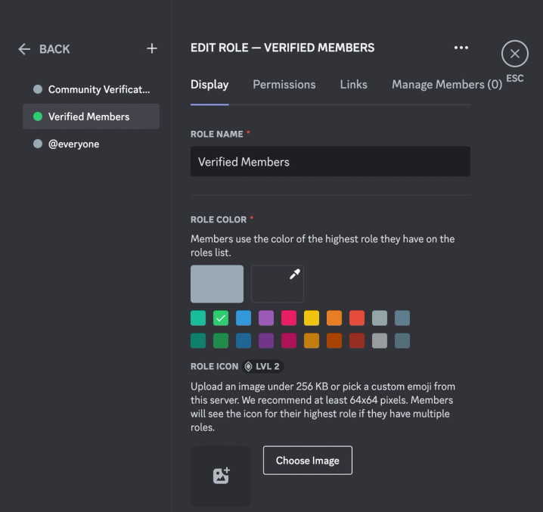Select the @everyone role
The width and height of the screenshot is (543, 512).
91,144
